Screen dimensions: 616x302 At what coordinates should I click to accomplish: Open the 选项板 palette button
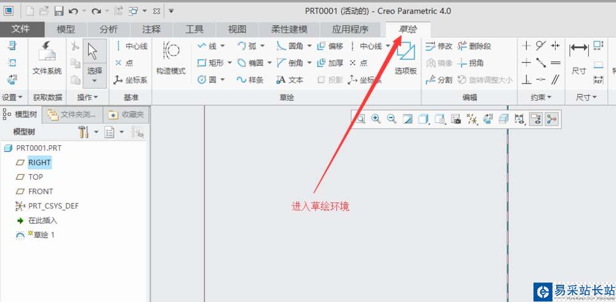coord(405,59)
